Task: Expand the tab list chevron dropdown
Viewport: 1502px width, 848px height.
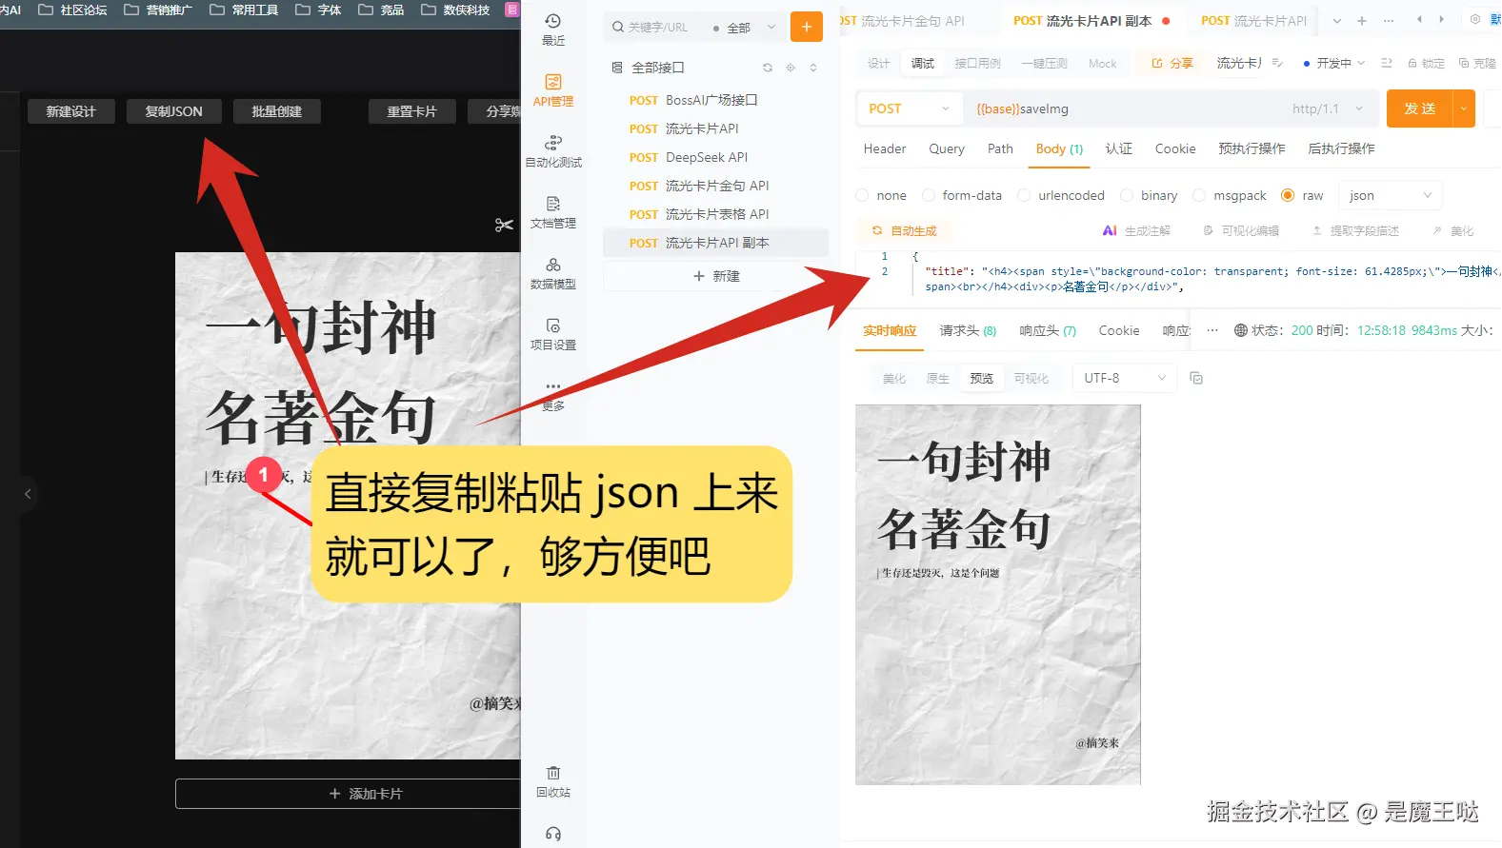Action: [x=1337, y=20]
